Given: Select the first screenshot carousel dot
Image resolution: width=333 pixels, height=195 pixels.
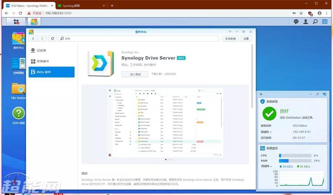Looking at the screenshot, I should coord(166,160).
